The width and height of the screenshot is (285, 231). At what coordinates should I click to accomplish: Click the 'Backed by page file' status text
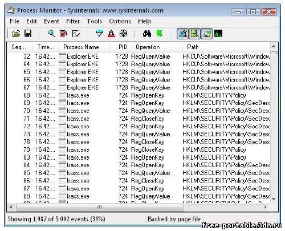174,219
